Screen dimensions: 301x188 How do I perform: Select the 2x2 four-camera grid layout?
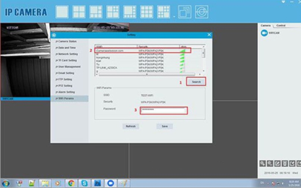point(79,12)
